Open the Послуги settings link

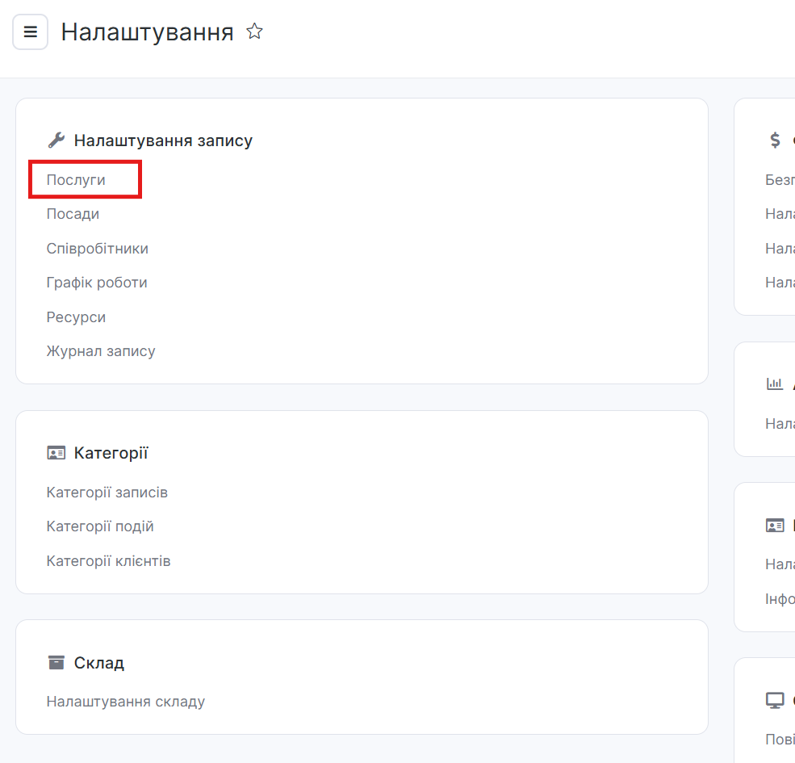pyautogui.click(x=76, y=180)
